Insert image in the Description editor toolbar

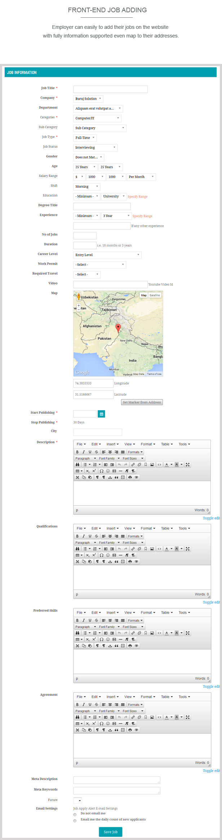152,465
